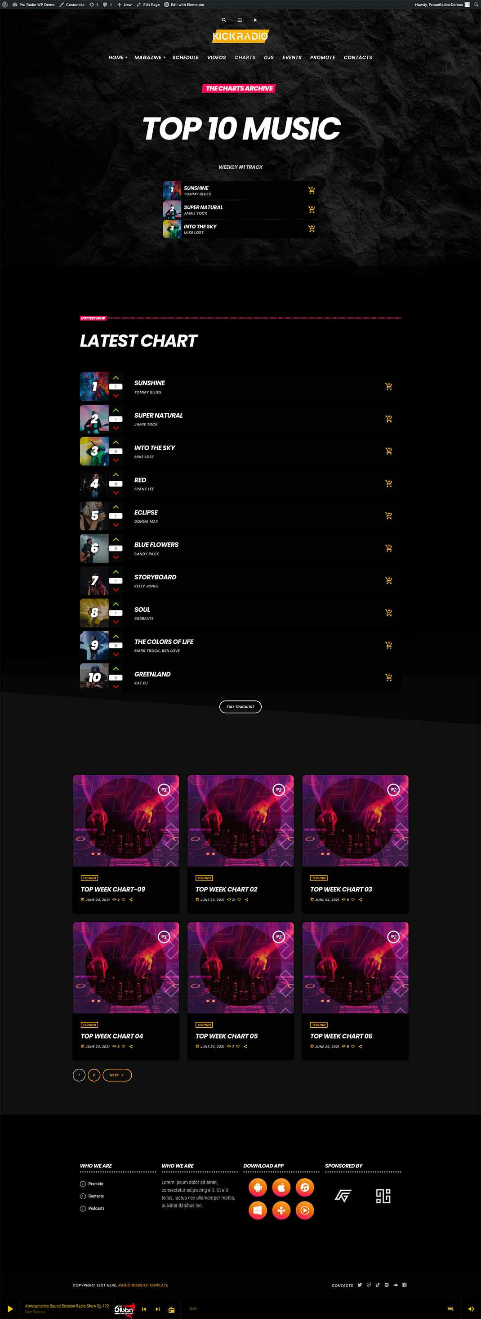Open the hamburger menu icon in header
Screen dimensions: 481x1319
click(239, 20)
